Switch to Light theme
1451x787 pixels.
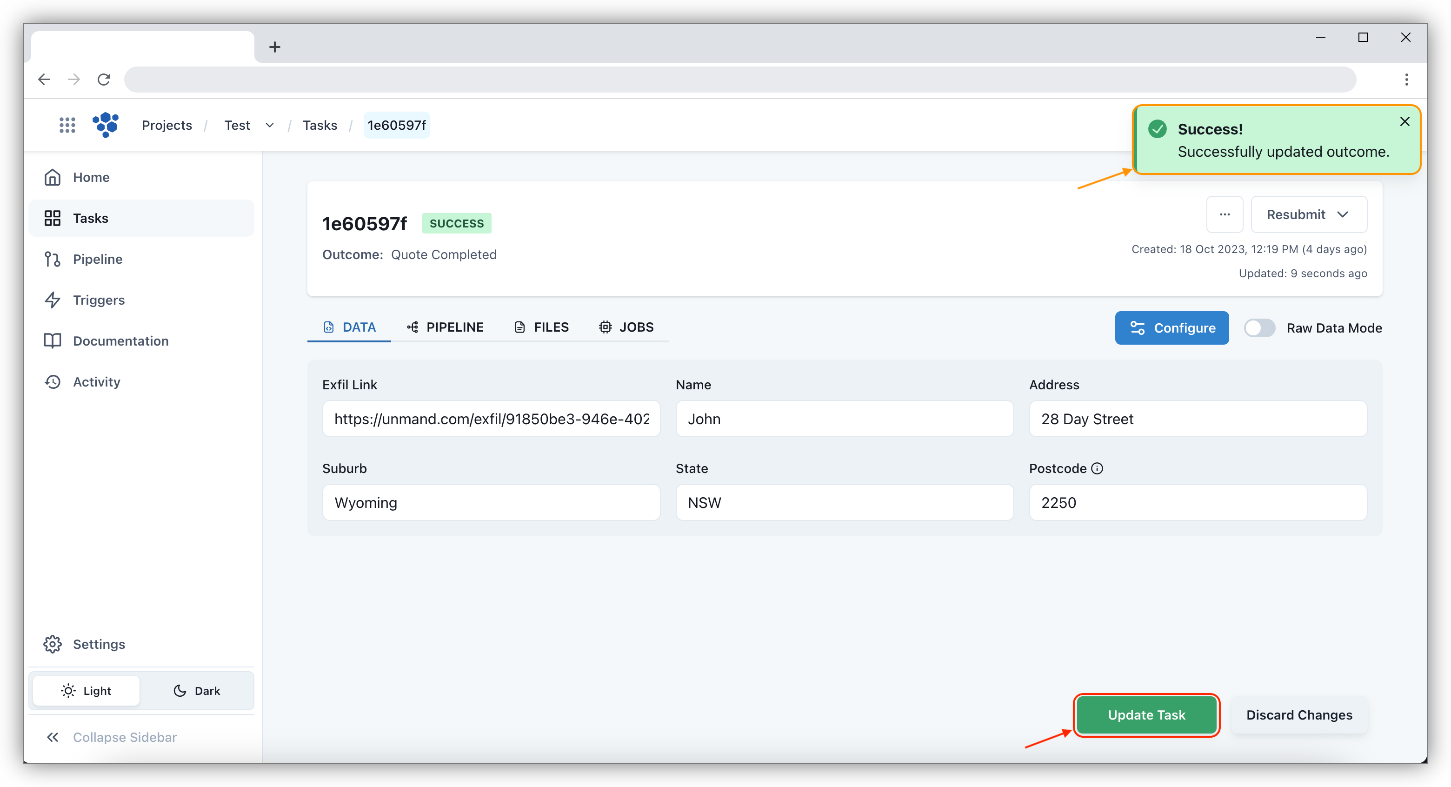point(86,691)
